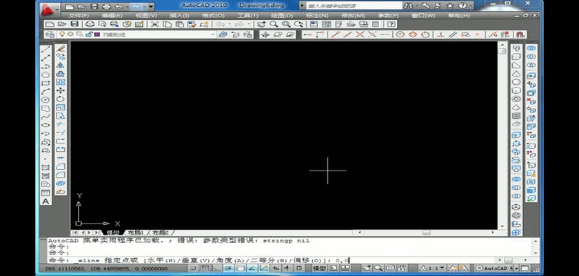Image resolution: width=579 pixels, height=276 pixels.
Task: Open the 修改(M) menu
Action: [354, 15]
